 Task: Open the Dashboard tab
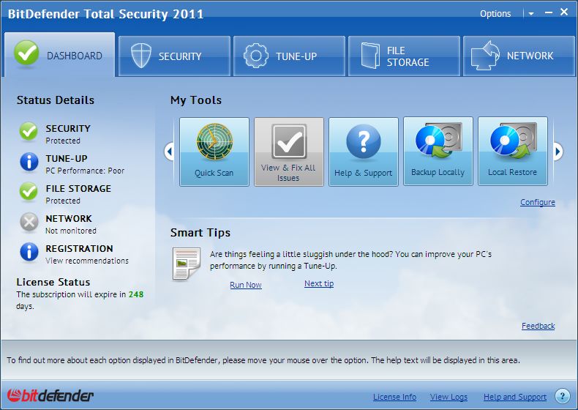pyautogui.click(x=60, y=55)
